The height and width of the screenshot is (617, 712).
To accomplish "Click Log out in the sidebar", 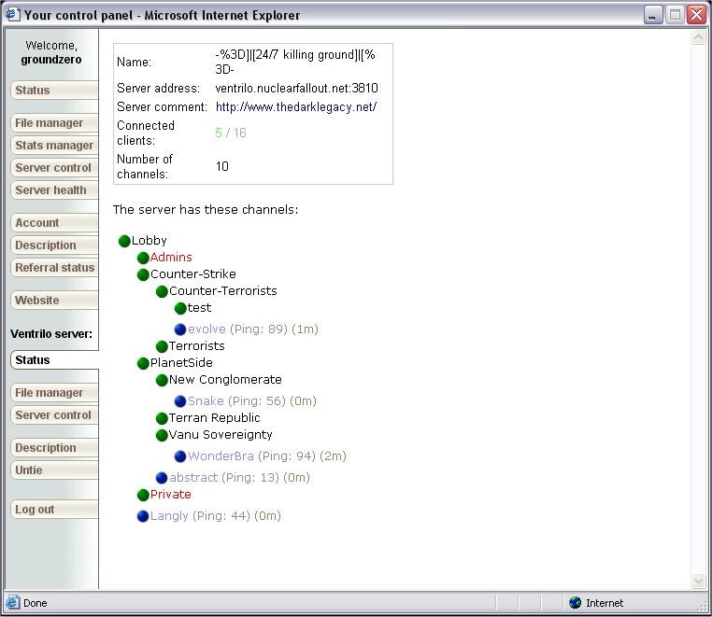I will point(54,510).
